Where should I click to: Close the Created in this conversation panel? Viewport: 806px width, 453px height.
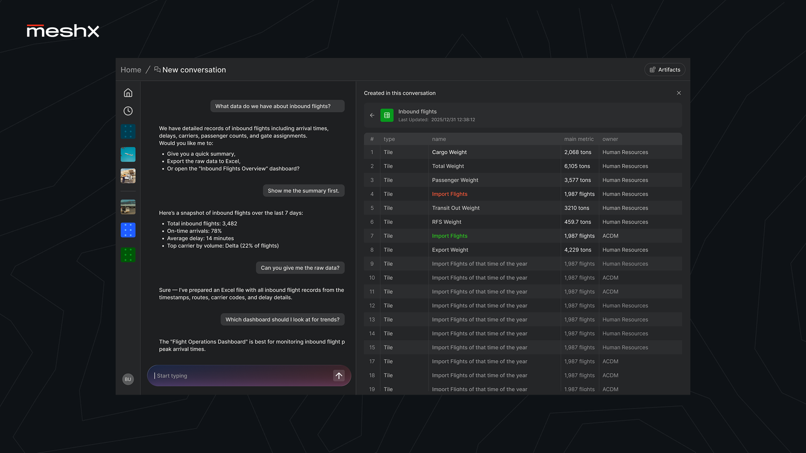tap(679, 93)
